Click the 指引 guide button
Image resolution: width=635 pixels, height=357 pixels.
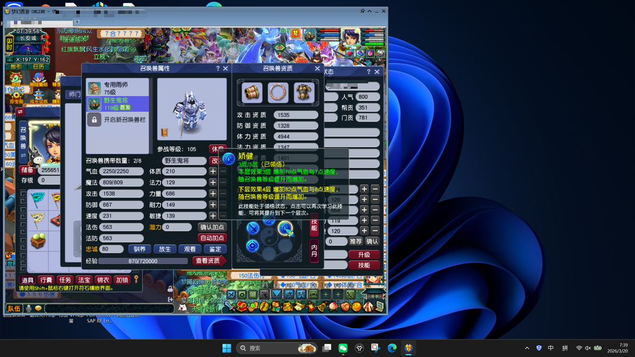(16, 67)
